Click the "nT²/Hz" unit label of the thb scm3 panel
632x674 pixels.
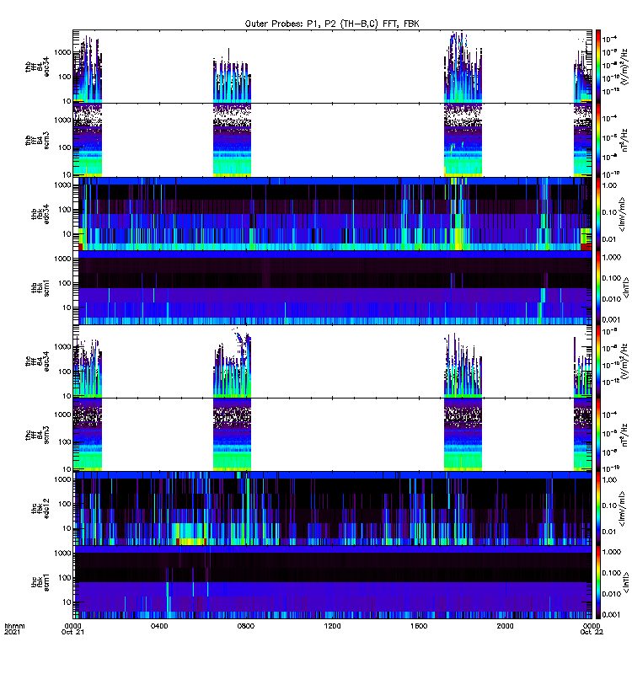click(625, 140)
